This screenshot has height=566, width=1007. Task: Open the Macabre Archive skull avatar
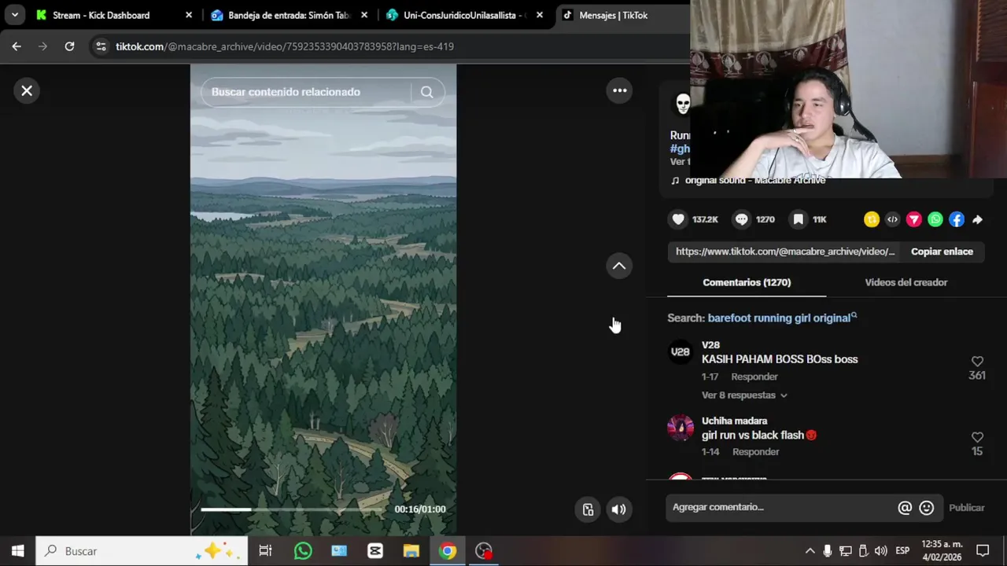(x=682, y=103)
